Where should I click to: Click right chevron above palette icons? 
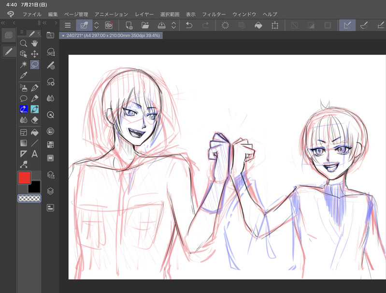56,23
